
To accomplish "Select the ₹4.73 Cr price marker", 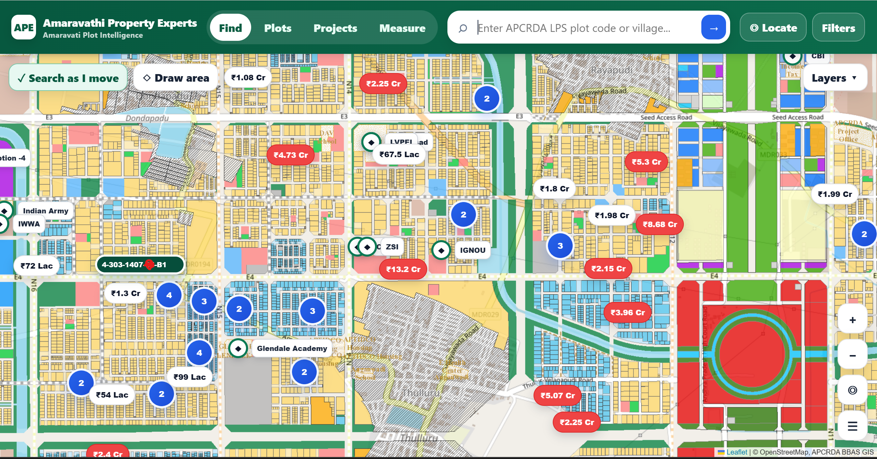I will point(291,155).
